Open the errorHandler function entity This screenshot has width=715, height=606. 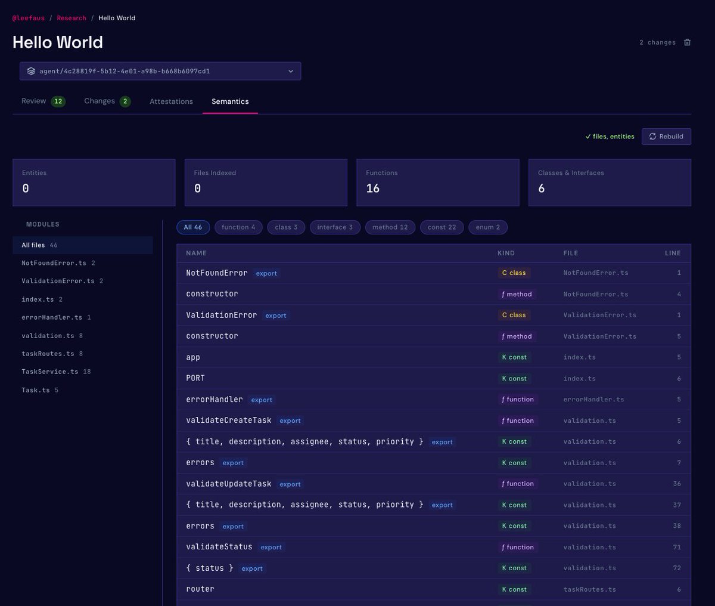tap(434, 400)
